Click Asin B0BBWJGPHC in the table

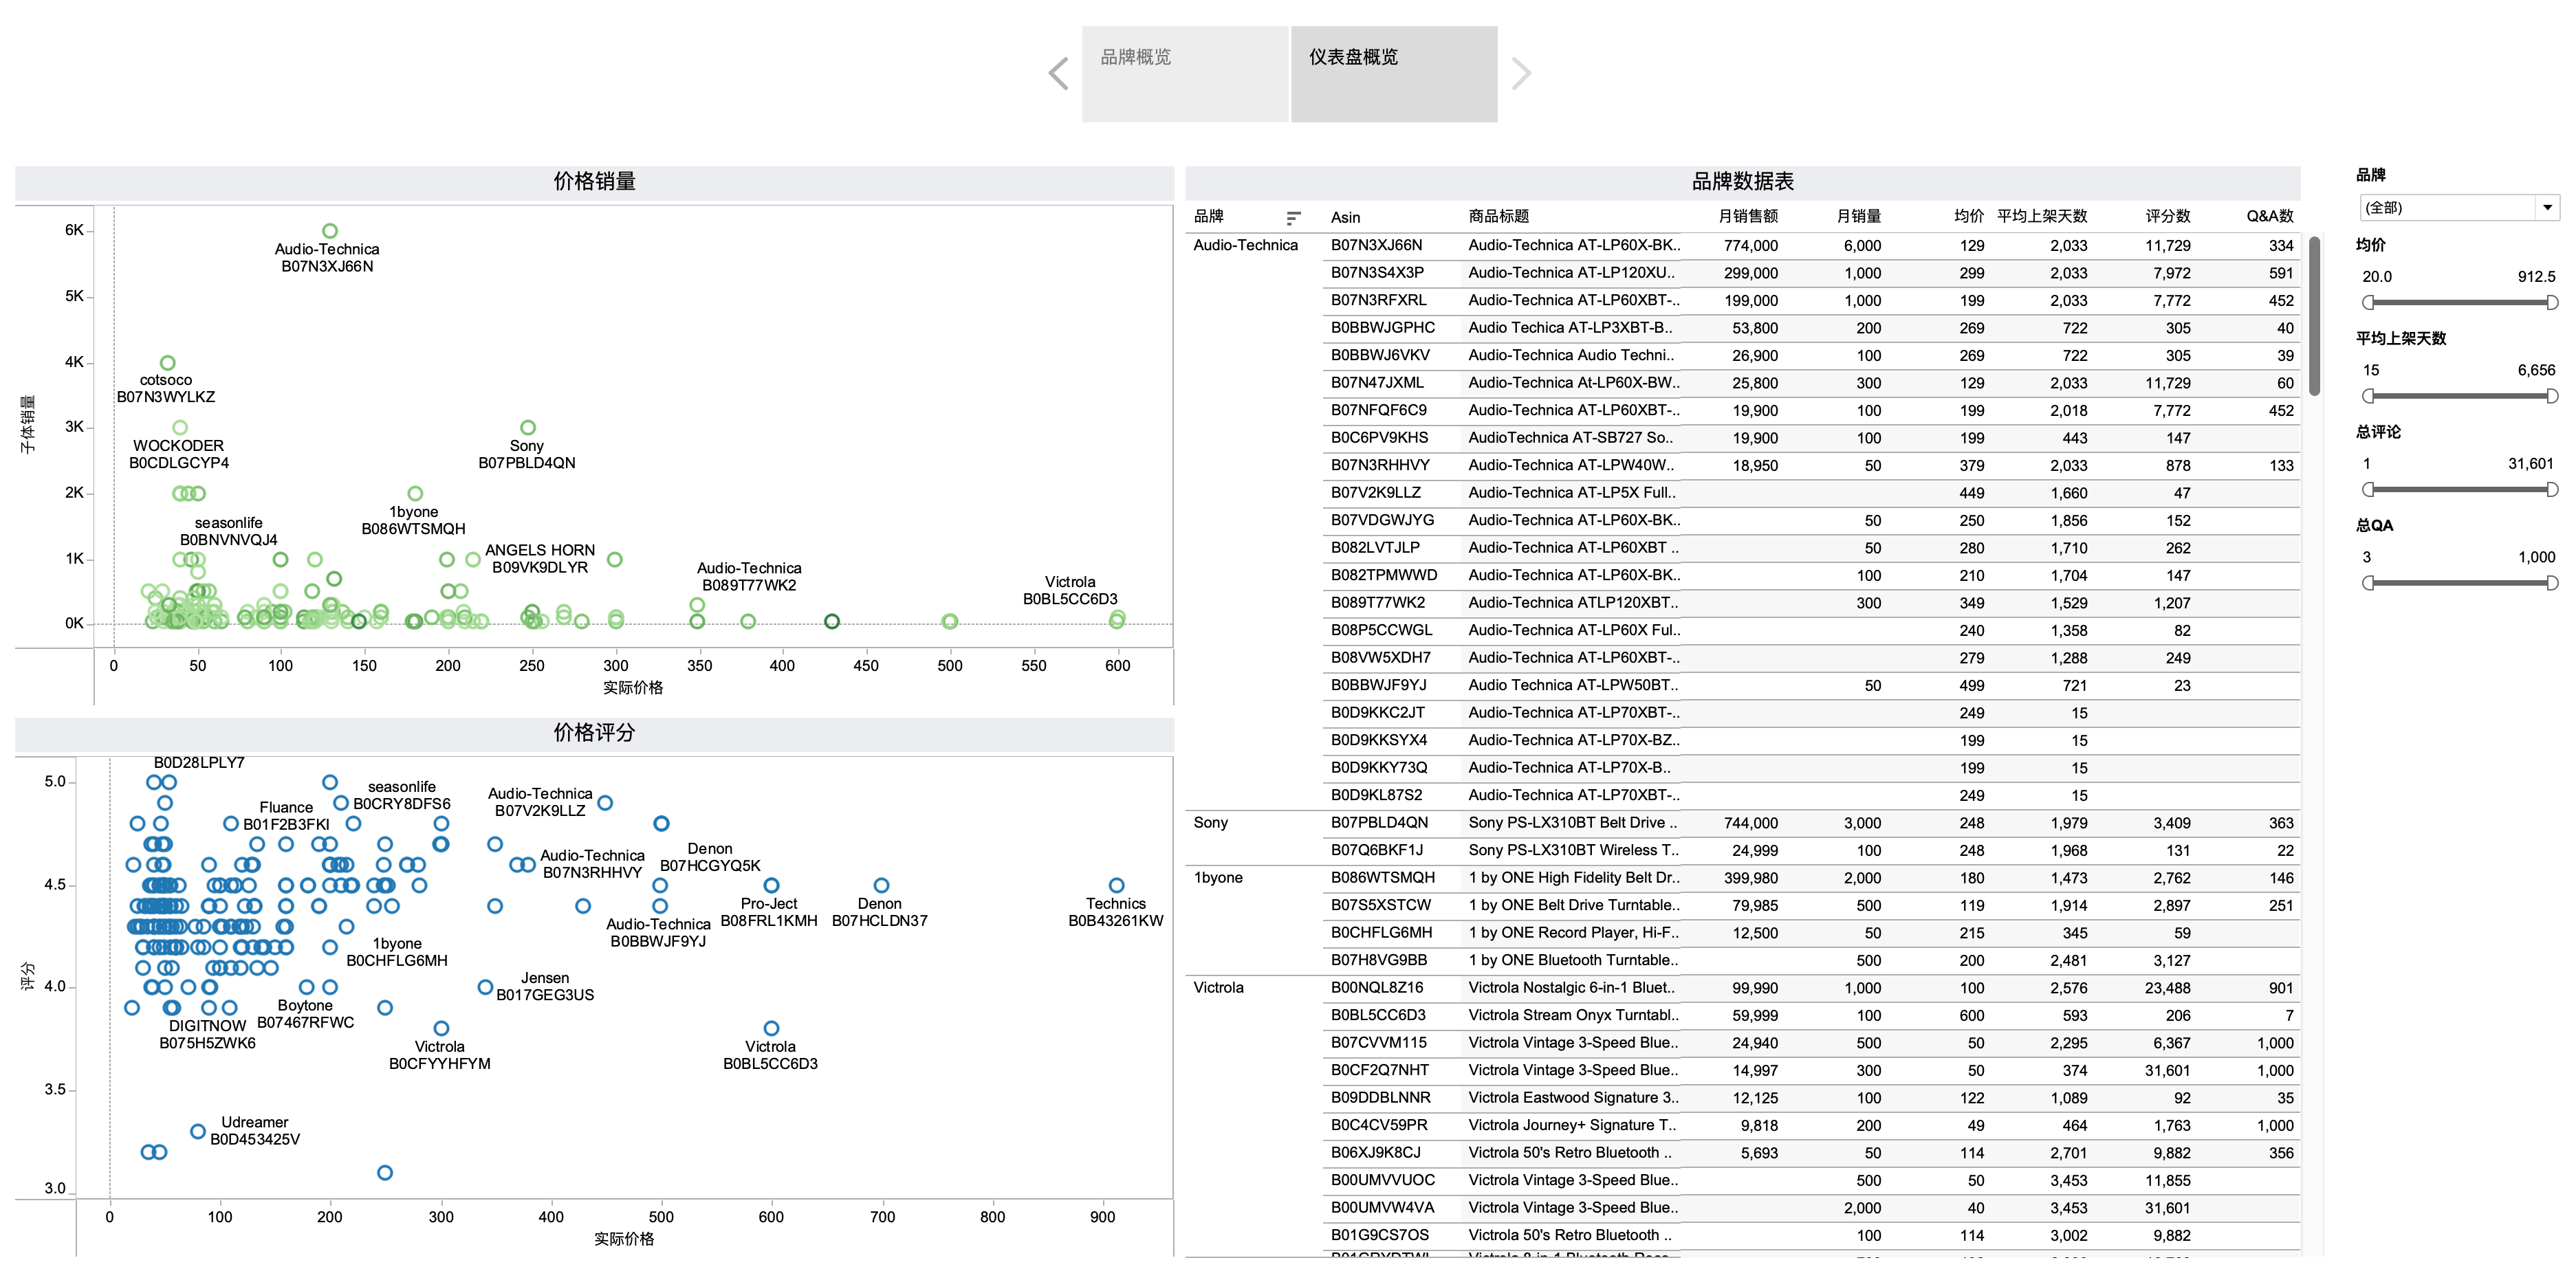tap(1382, 328)
